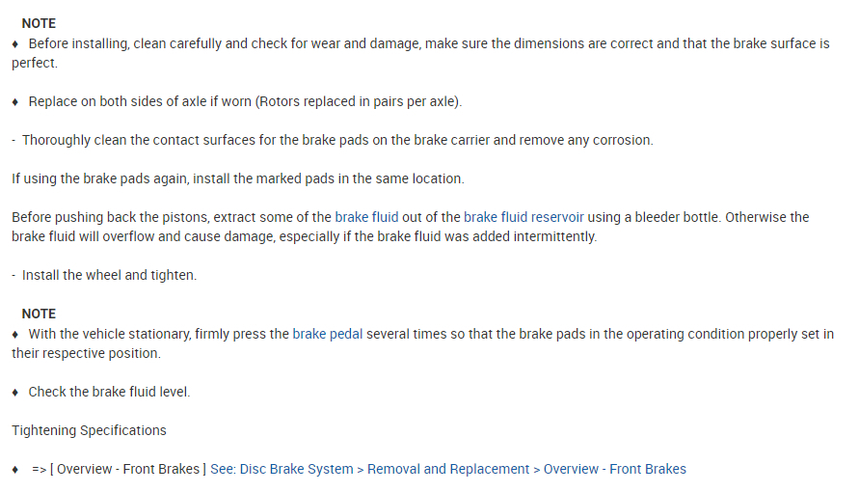Click the NOTE heading above the brake pedal note
The height and width of the screenshot is (492, 859).
click(x=39, y=314)
